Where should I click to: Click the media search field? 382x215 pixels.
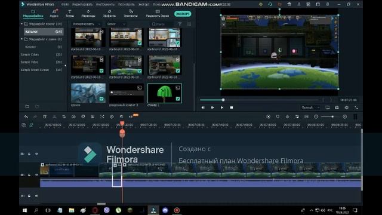pos(162,24)
